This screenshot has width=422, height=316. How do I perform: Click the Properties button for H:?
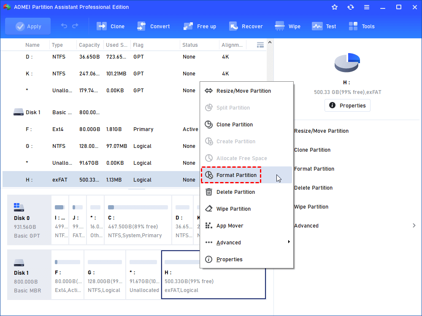[x=347, y=105]
